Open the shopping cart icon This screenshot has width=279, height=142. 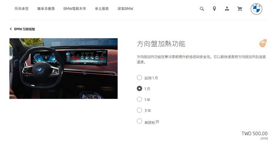click(240, 9)
